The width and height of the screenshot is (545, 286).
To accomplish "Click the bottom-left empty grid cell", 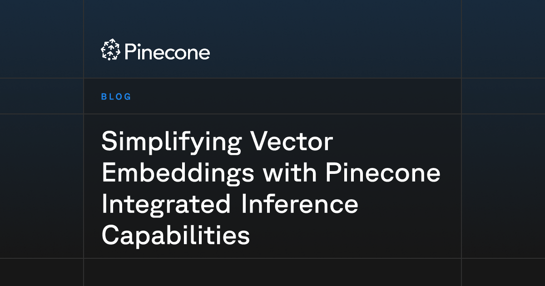I will (42, 272).
